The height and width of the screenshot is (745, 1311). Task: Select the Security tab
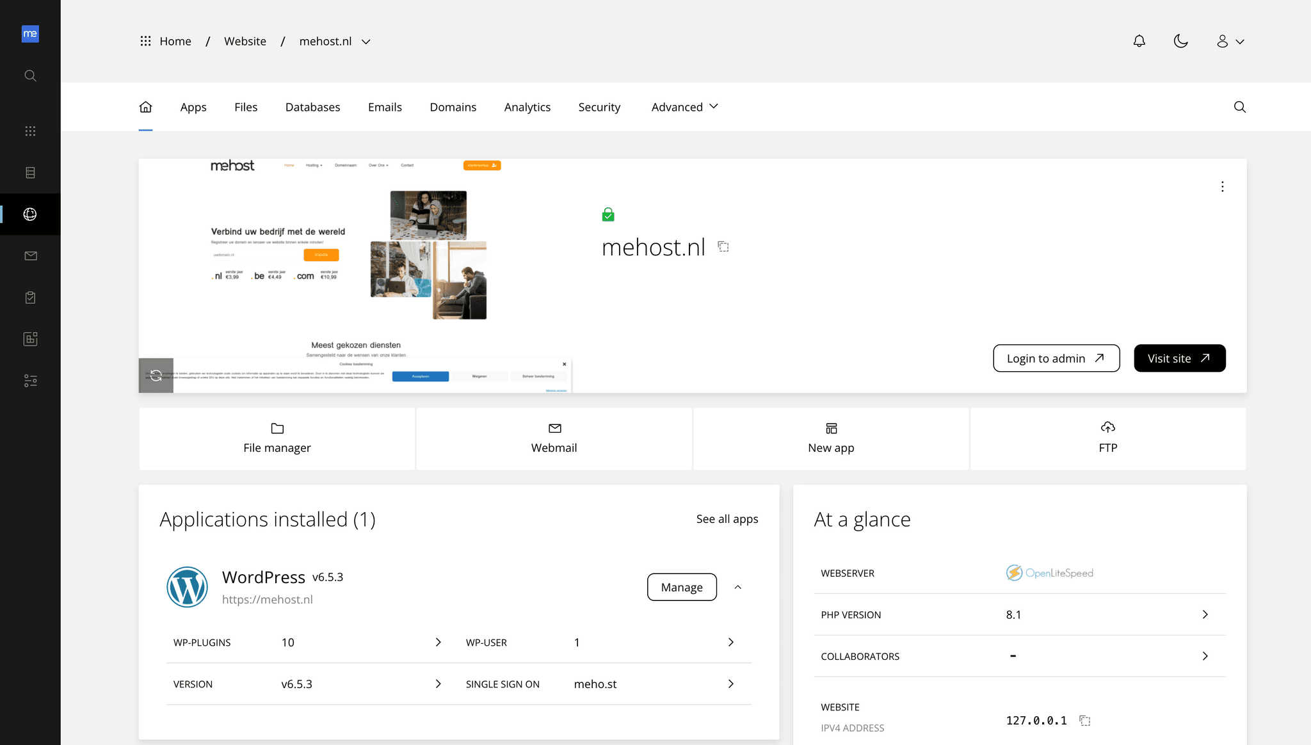pos(599,107)
